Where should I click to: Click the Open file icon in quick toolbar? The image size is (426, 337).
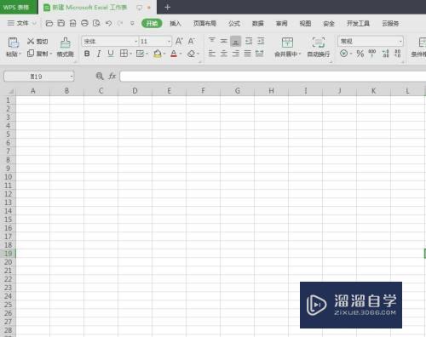click(49, 23)
